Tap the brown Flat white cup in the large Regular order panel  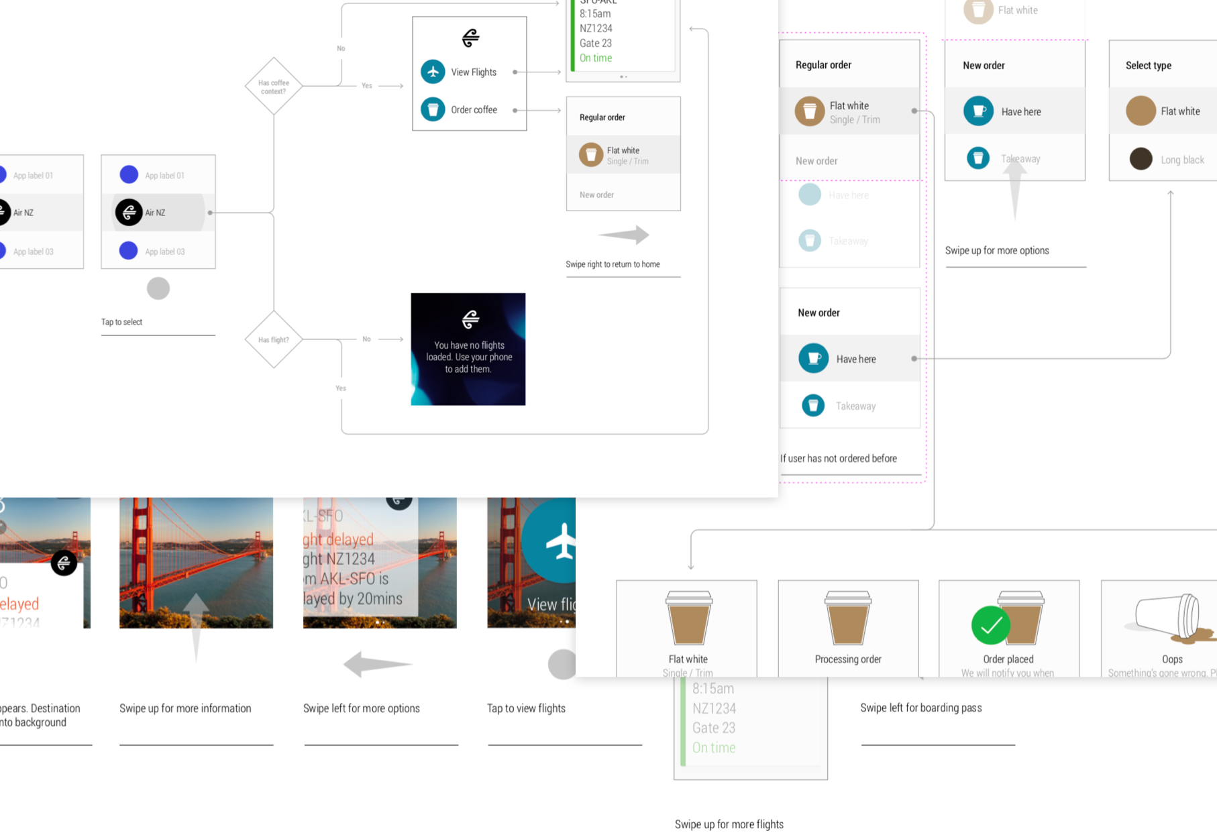[810, 111]
